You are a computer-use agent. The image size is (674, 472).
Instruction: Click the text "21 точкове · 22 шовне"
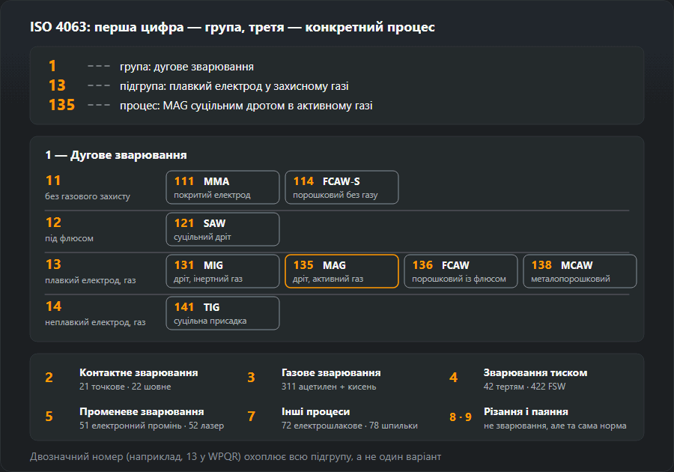click(x=125, y=387)
